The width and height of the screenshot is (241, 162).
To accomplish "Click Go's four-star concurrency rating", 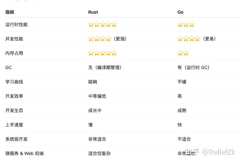I will pos(189,39).
